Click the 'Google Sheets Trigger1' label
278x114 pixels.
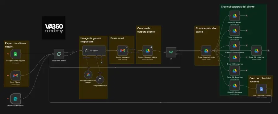15,61
